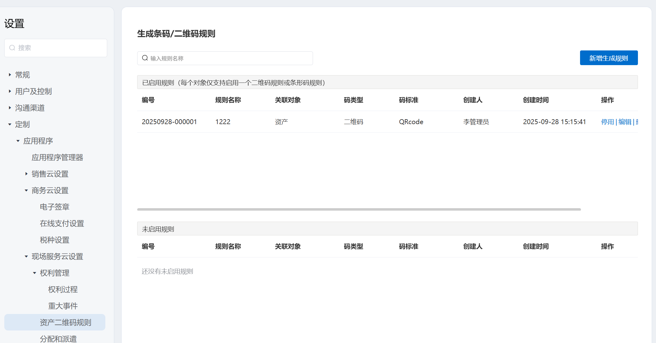Focus the 输入规则名称 search field
The image size is (656, 343).
tap(230, 58)
